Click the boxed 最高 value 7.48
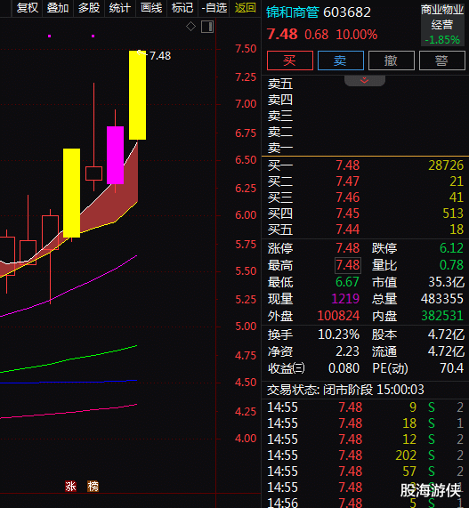Screen dimensions: 469x508 [348, 265]
